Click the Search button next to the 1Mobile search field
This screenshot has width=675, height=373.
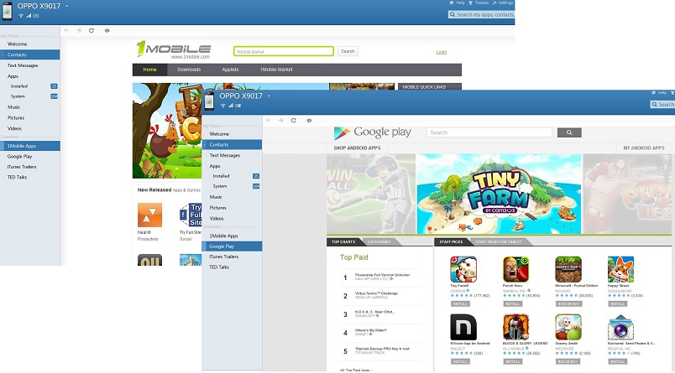348,51
